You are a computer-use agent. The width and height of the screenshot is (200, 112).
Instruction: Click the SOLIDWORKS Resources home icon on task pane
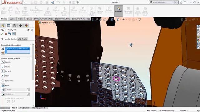[x=198, y=26]
